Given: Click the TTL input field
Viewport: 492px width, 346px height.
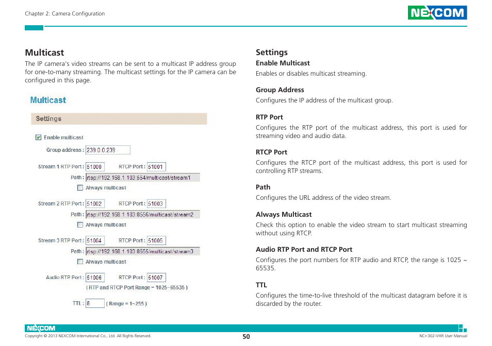Looking at the screenshot, I should tap(95, 303).
